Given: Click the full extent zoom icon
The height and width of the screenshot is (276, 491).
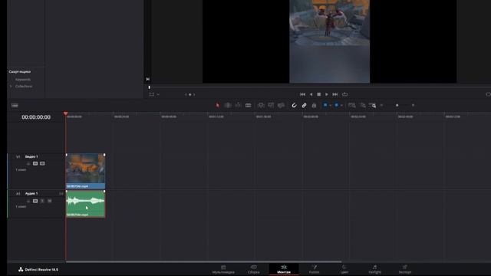Looking at the screenshot, I should [x=352, y=106].
